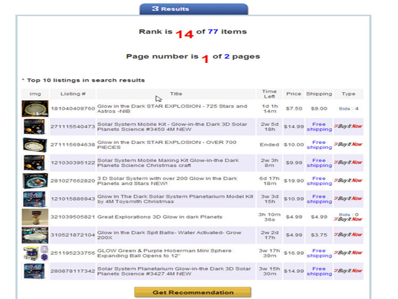The width and height of the screenshot is (398, 299).
Task: Open the Star Explosion 725 Stars thumbnail
Action: (35, 108)
